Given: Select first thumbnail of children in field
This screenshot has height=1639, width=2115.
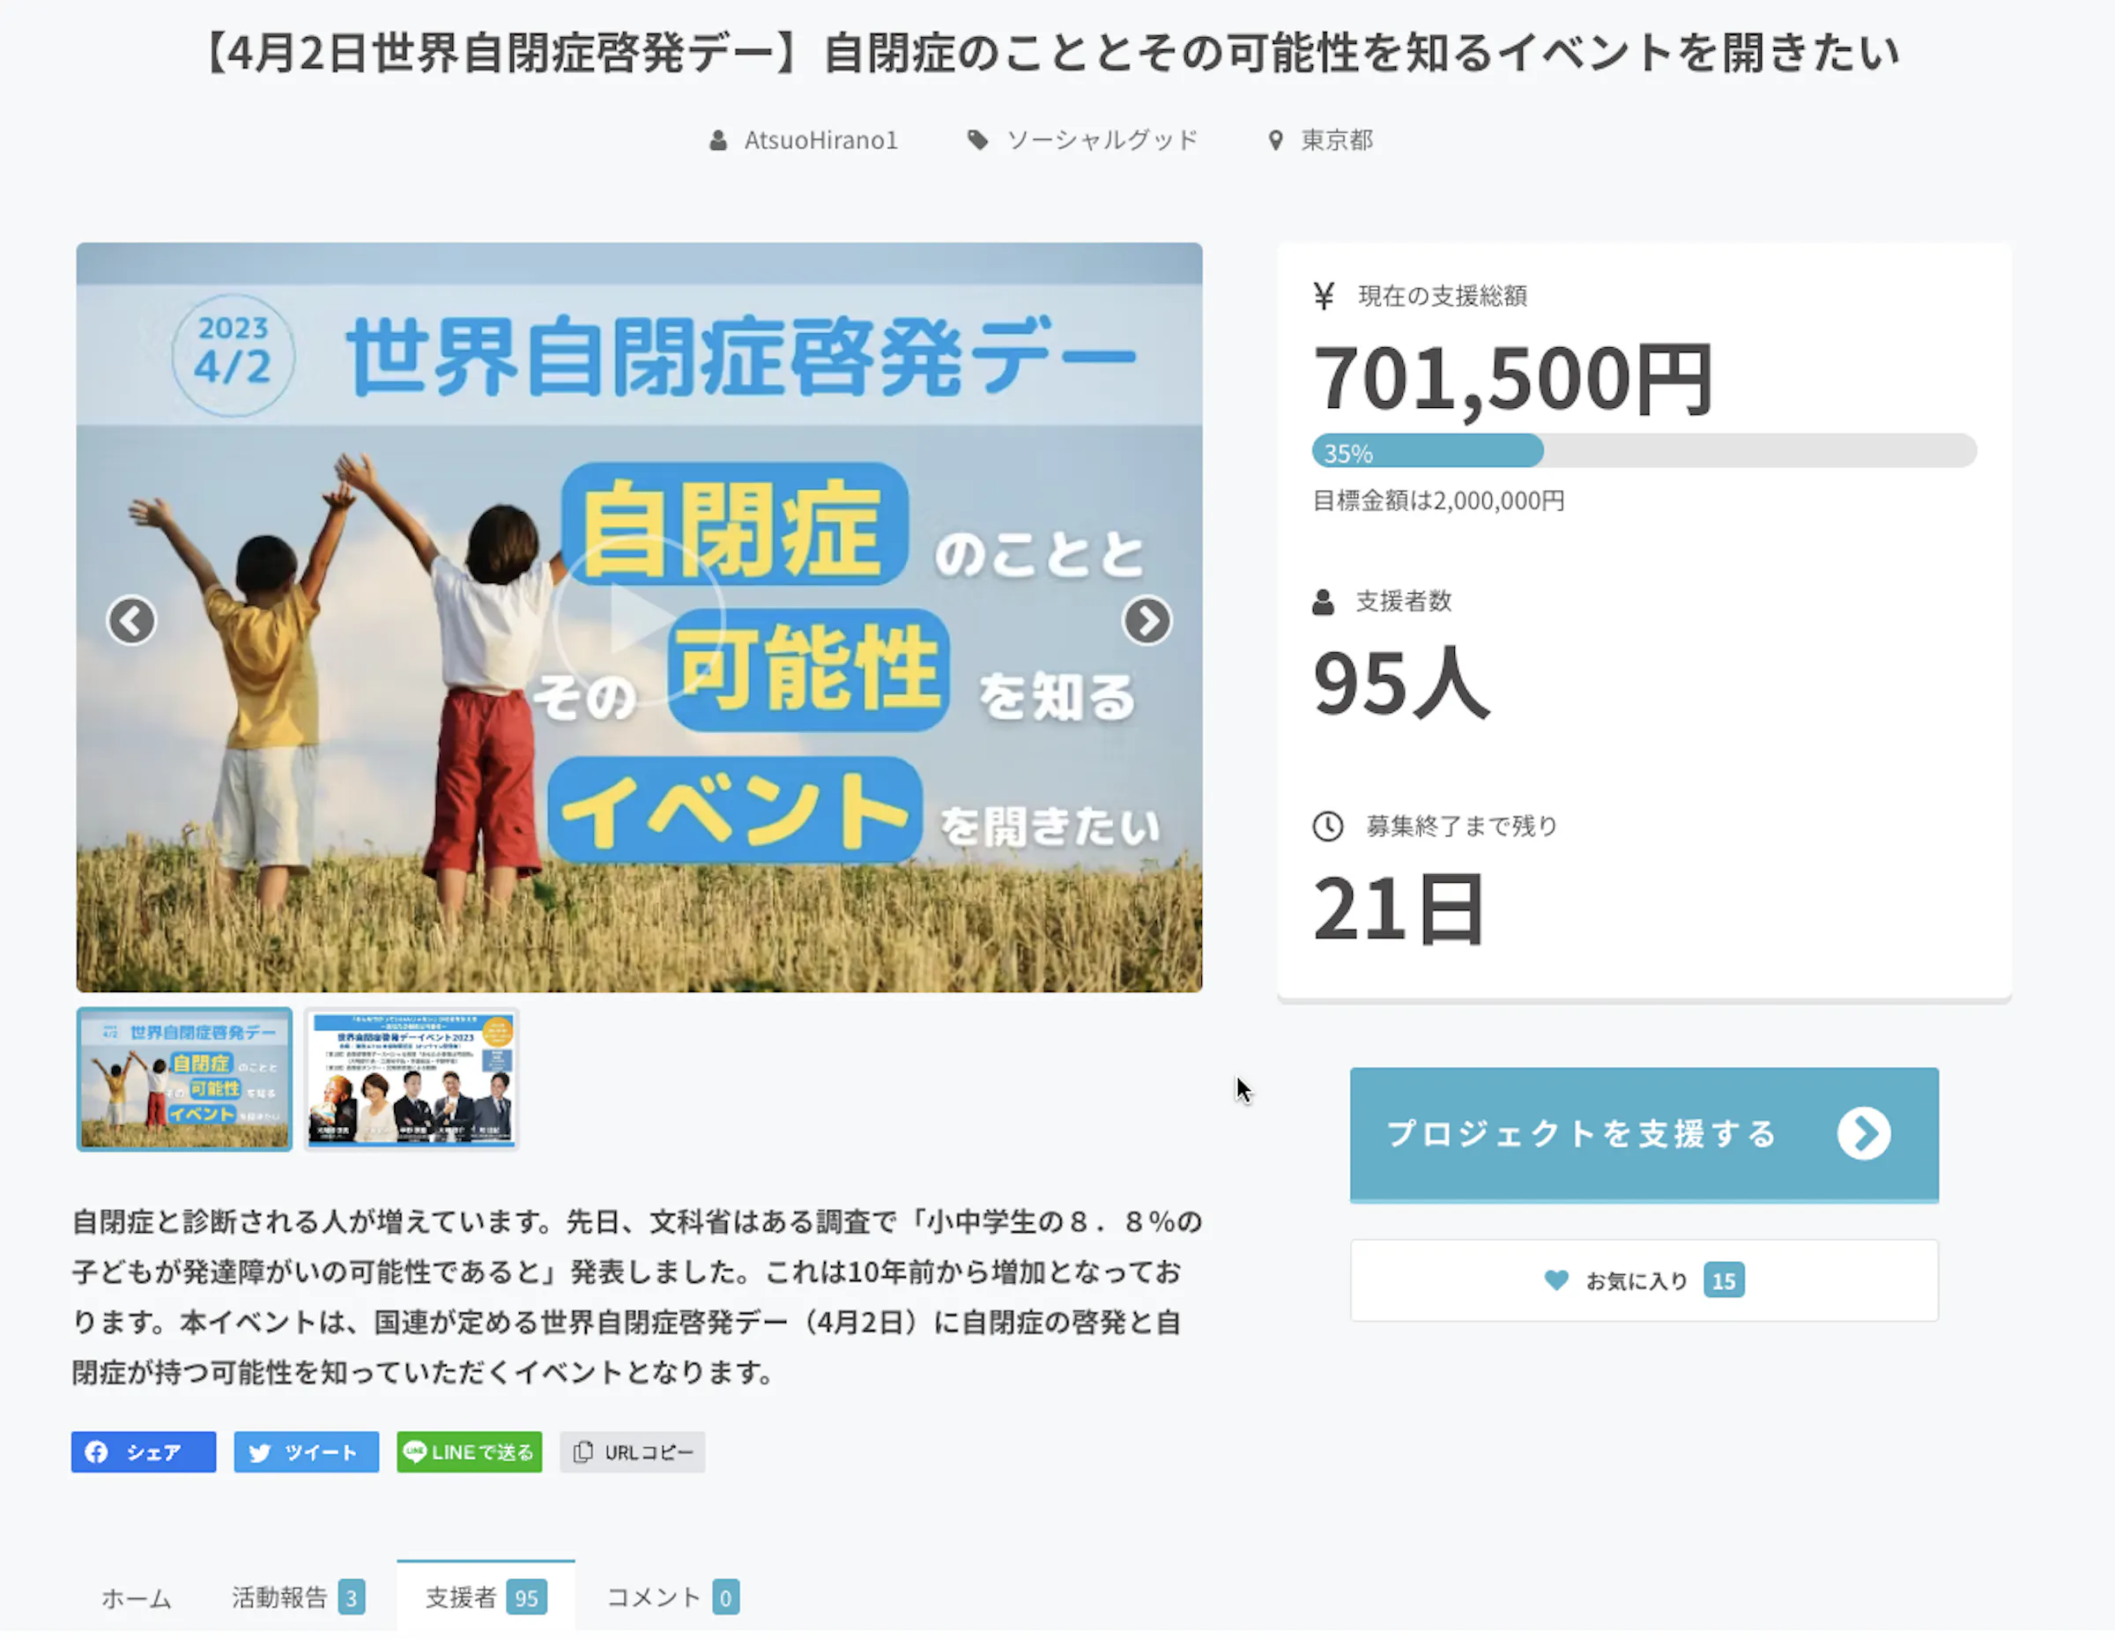Looking at the screenshot, I should [184, 1079].
